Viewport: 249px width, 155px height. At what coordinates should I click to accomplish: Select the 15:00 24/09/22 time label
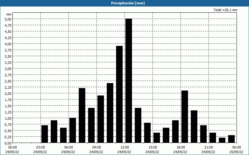[153, 150]
